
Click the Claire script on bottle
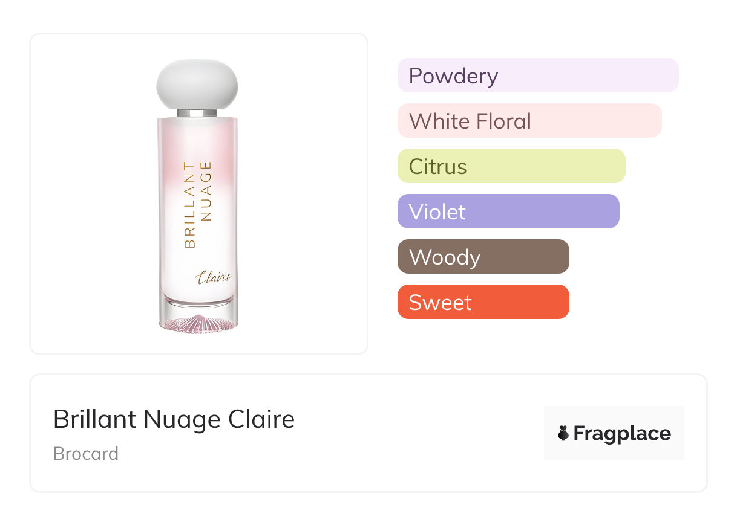point(213,277)
